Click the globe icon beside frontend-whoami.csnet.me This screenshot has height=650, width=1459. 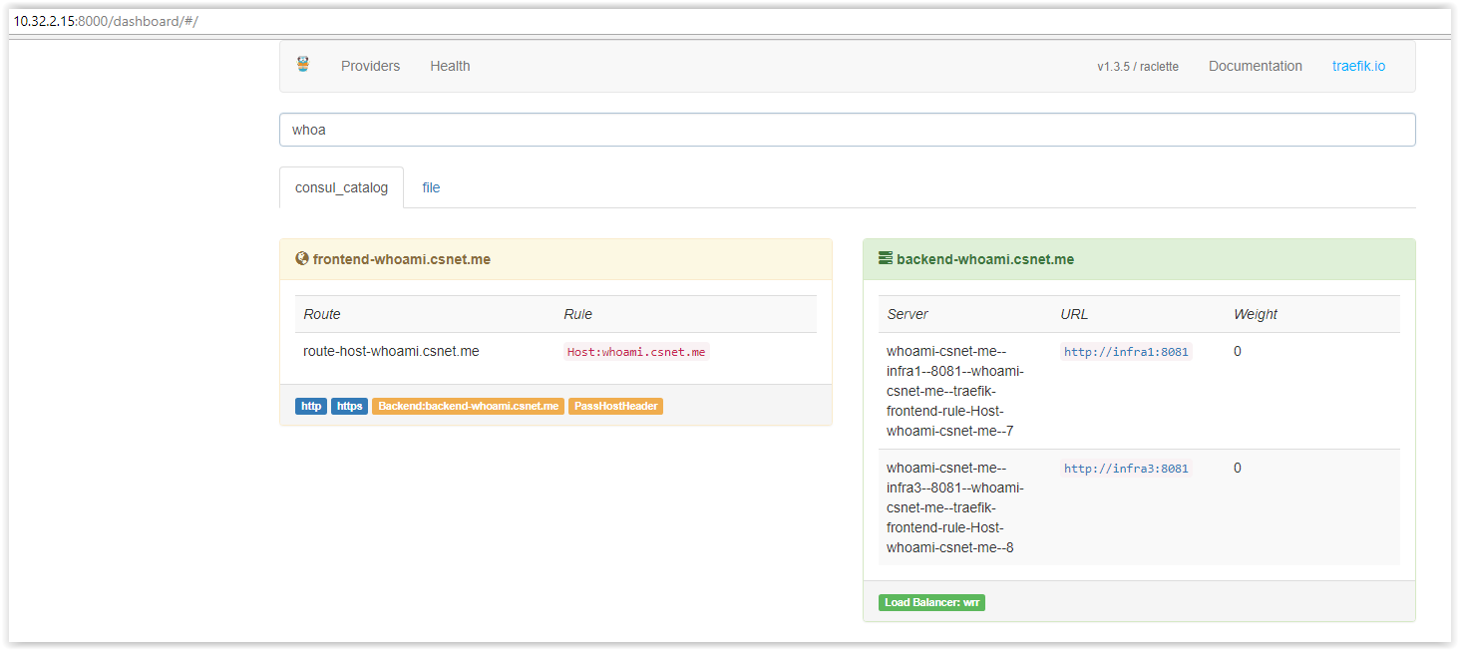click(x=302, y=258)
